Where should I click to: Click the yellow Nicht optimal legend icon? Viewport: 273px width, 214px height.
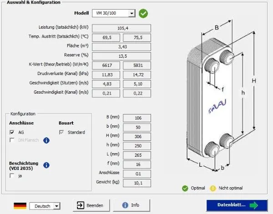[x=213, y=188]
